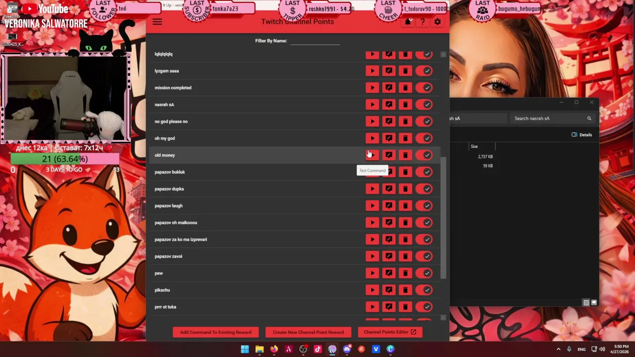The height and width of the screenshot is (357, 635).
Task: Test the prrr ot tuka command
Action: click(x=372, y=307)
